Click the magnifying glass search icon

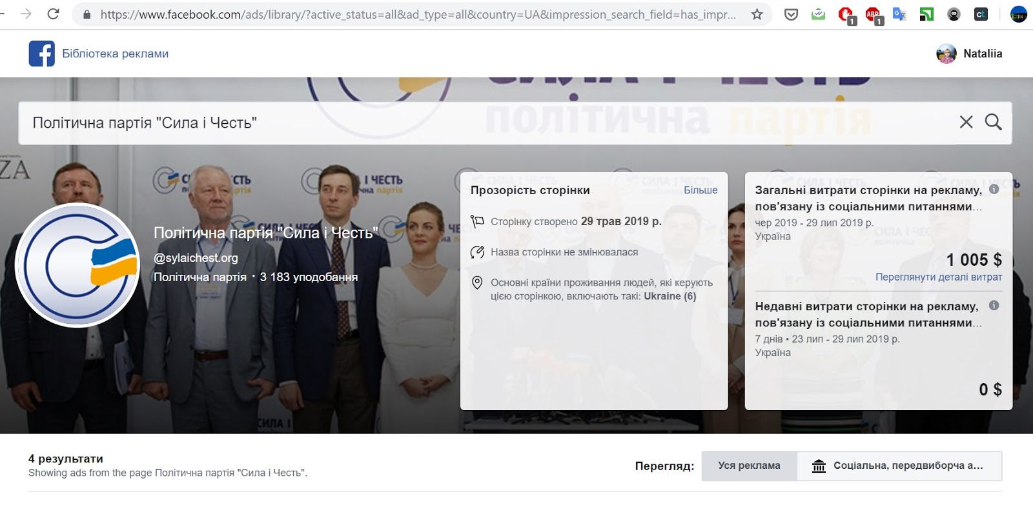pyautogui.click(x=993, y=122)
